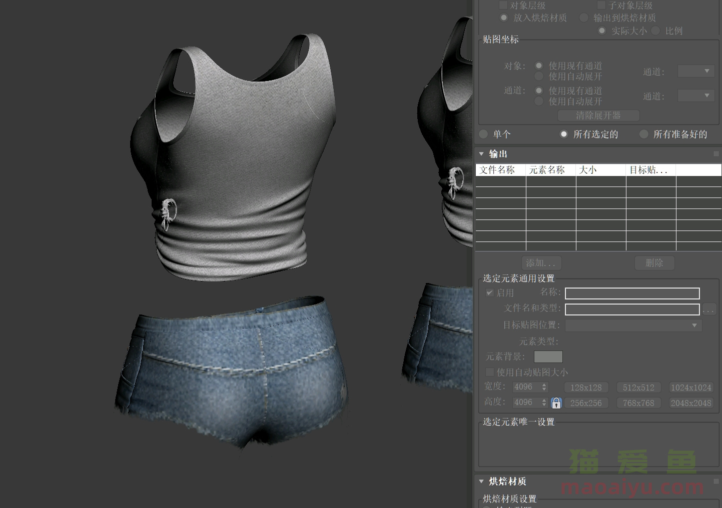Viewport: 722px width, 508px height.
Task: Click the 高度 spinner arrows
Action: click(x=544, y=402)
